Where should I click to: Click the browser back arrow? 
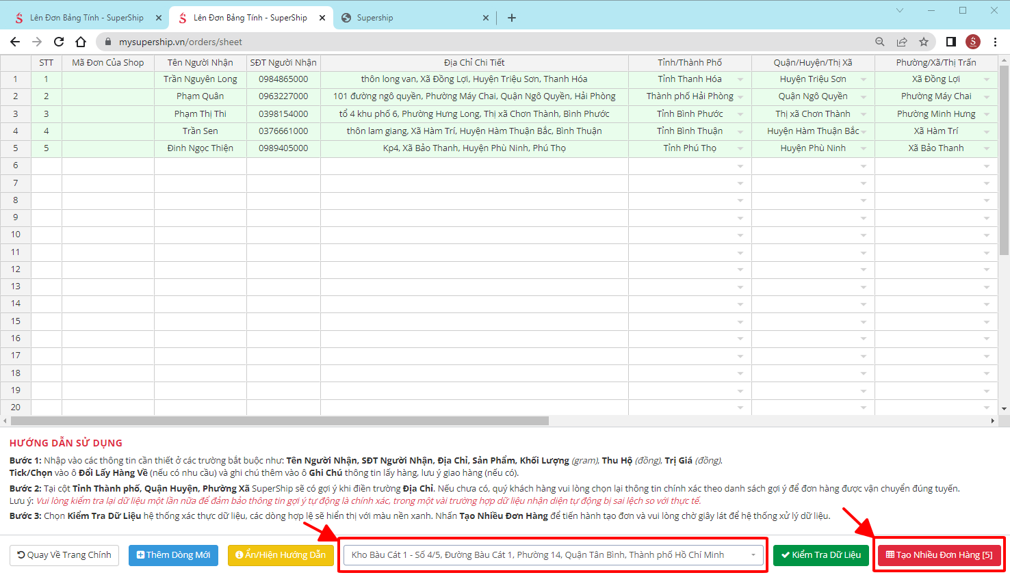pos(15,42)
